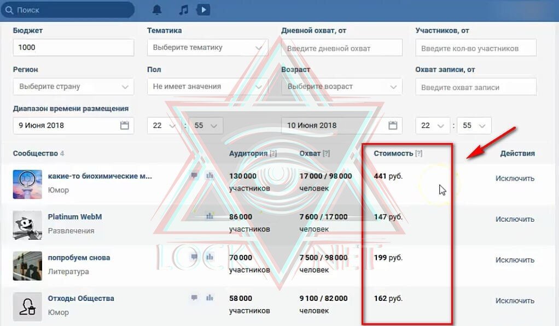The height and width of the screenshot is (326, 559).
Task: Open end hour dropdown after 10 Июня
Action: (433, 125)
